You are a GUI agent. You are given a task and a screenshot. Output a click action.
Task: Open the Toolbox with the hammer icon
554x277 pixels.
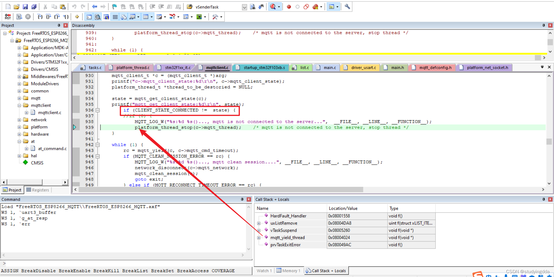pos(215,17)
